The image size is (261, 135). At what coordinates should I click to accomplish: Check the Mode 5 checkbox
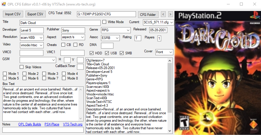(5, 78)
